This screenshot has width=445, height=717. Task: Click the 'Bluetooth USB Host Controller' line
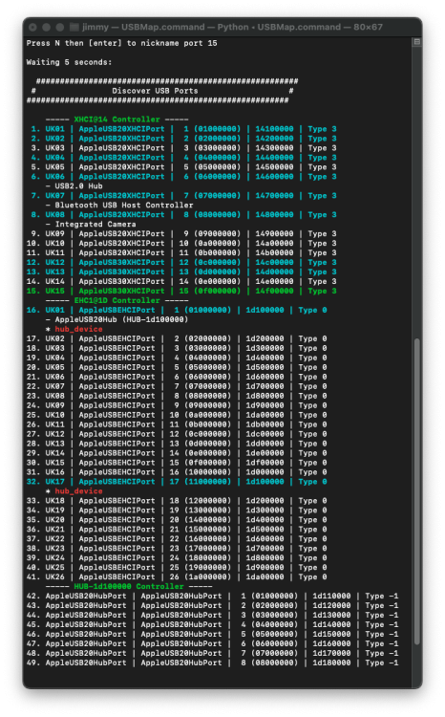[x=119, y=206]
